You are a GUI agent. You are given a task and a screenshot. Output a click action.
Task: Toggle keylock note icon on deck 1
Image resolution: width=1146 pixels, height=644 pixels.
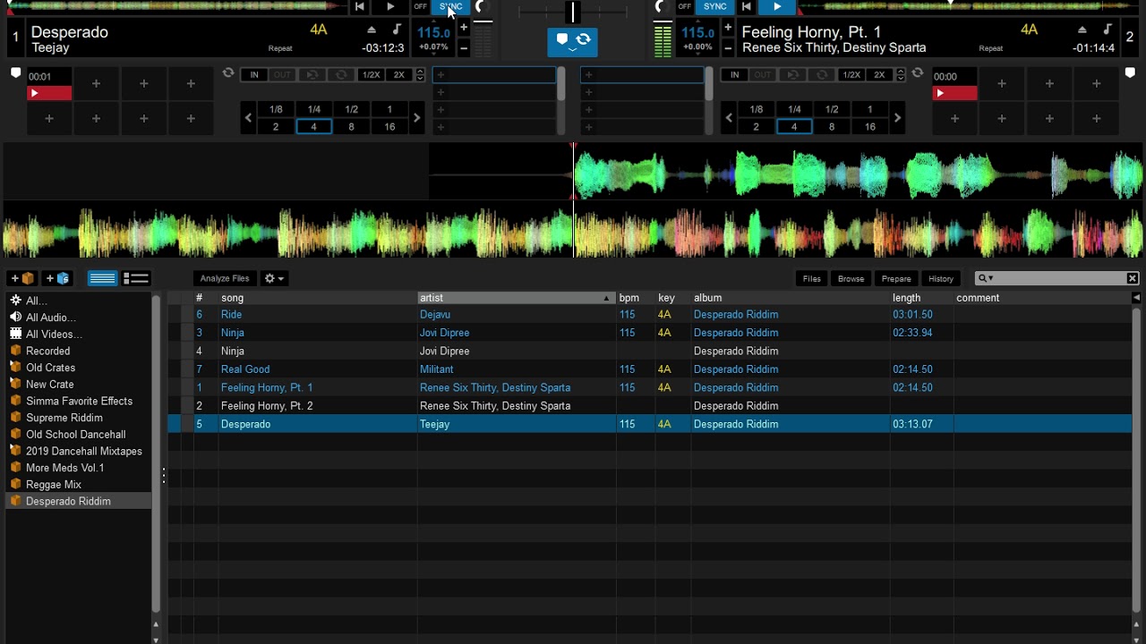pos(397,30)
